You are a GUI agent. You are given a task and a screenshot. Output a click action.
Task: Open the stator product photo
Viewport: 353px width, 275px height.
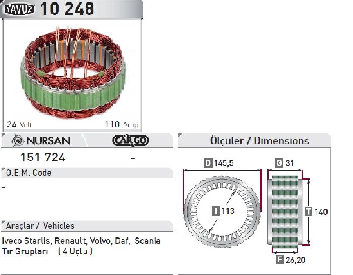tap(73, 74)
